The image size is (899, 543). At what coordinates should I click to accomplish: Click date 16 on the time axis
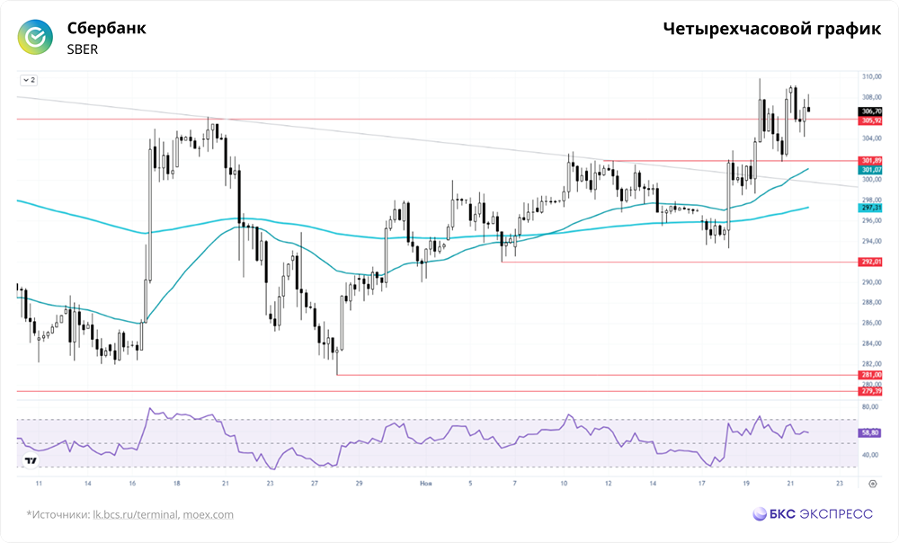(x=132, y=484)
